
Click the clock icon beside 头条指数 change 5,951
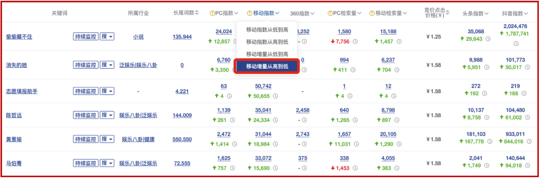pos(487,67)
